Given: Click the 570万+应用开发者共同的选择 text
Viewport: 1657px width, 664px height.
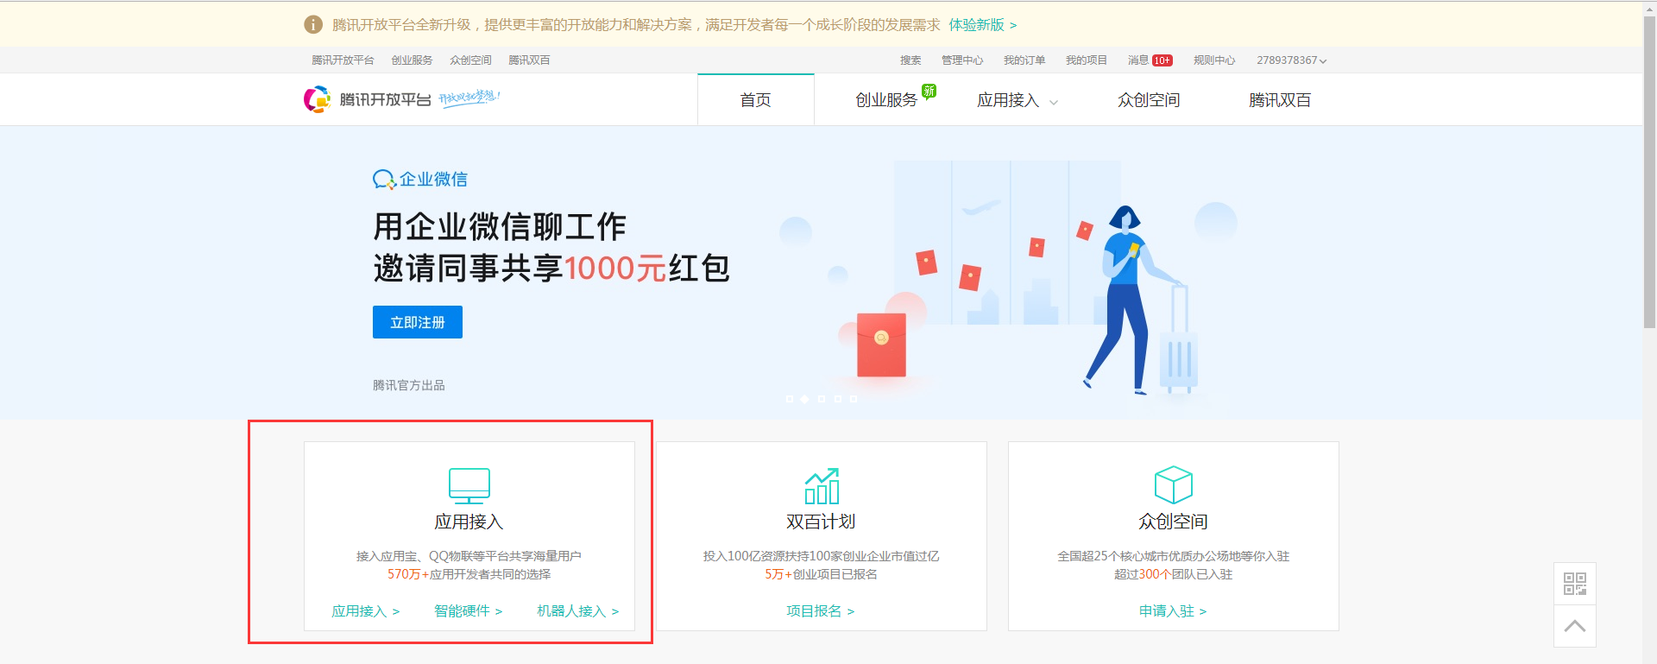Looking at the screenshot, I should pos(469,574).
